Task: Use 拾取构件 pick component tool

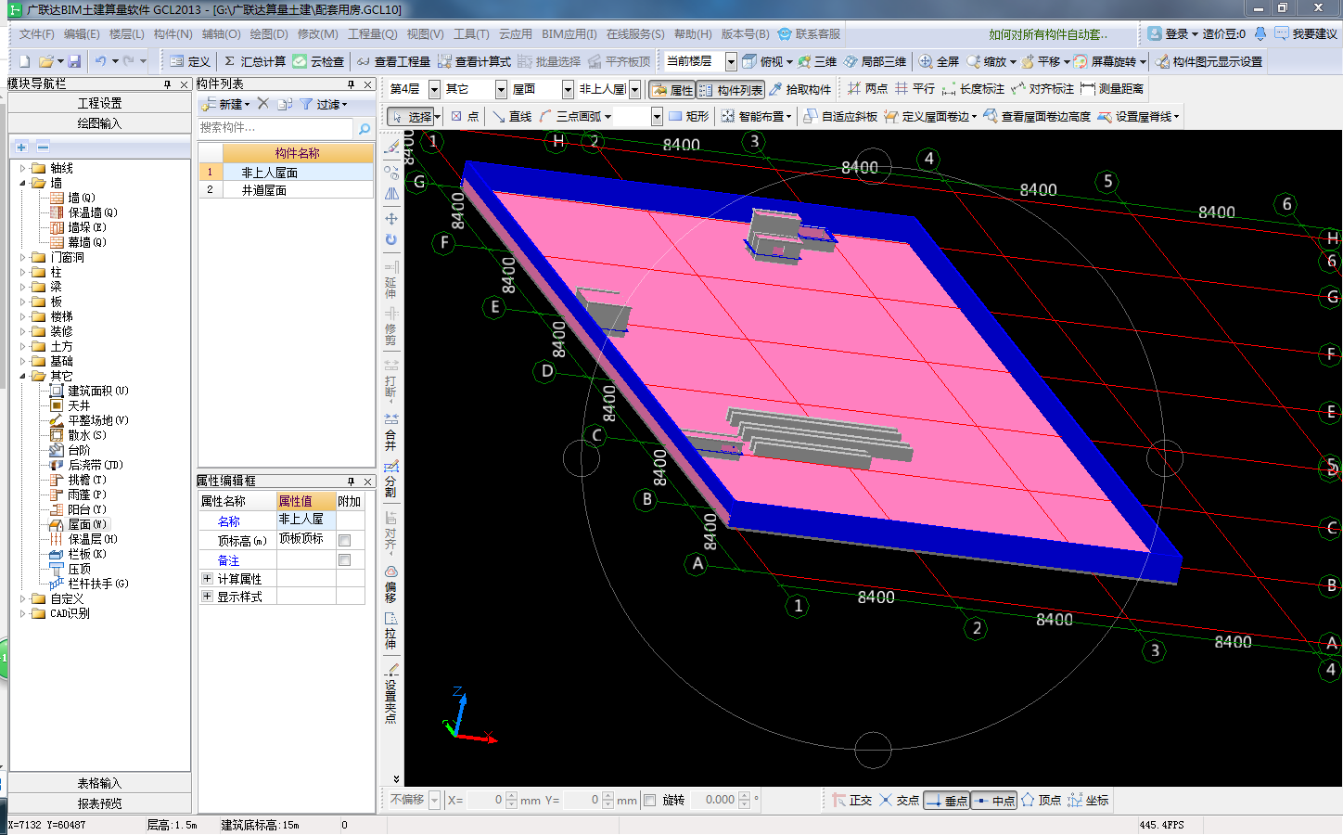Action: (800, 89)
